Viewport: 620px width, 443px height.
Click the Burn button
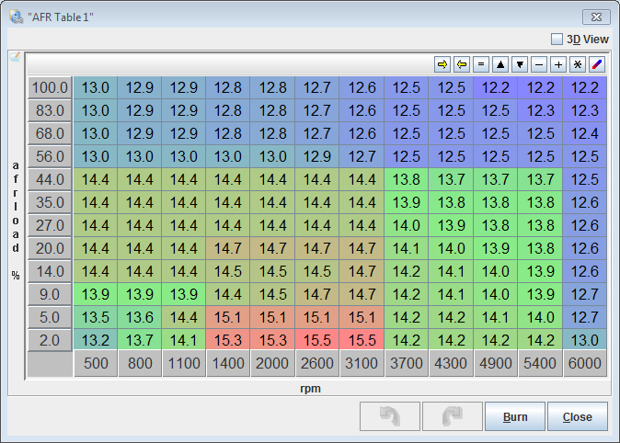[515, 416]
